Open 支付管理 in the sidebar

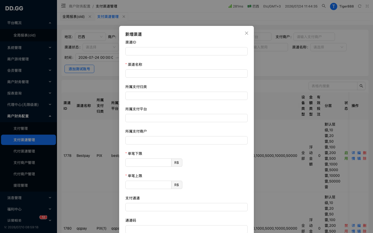pyautogui.click(x=28, y=128)
